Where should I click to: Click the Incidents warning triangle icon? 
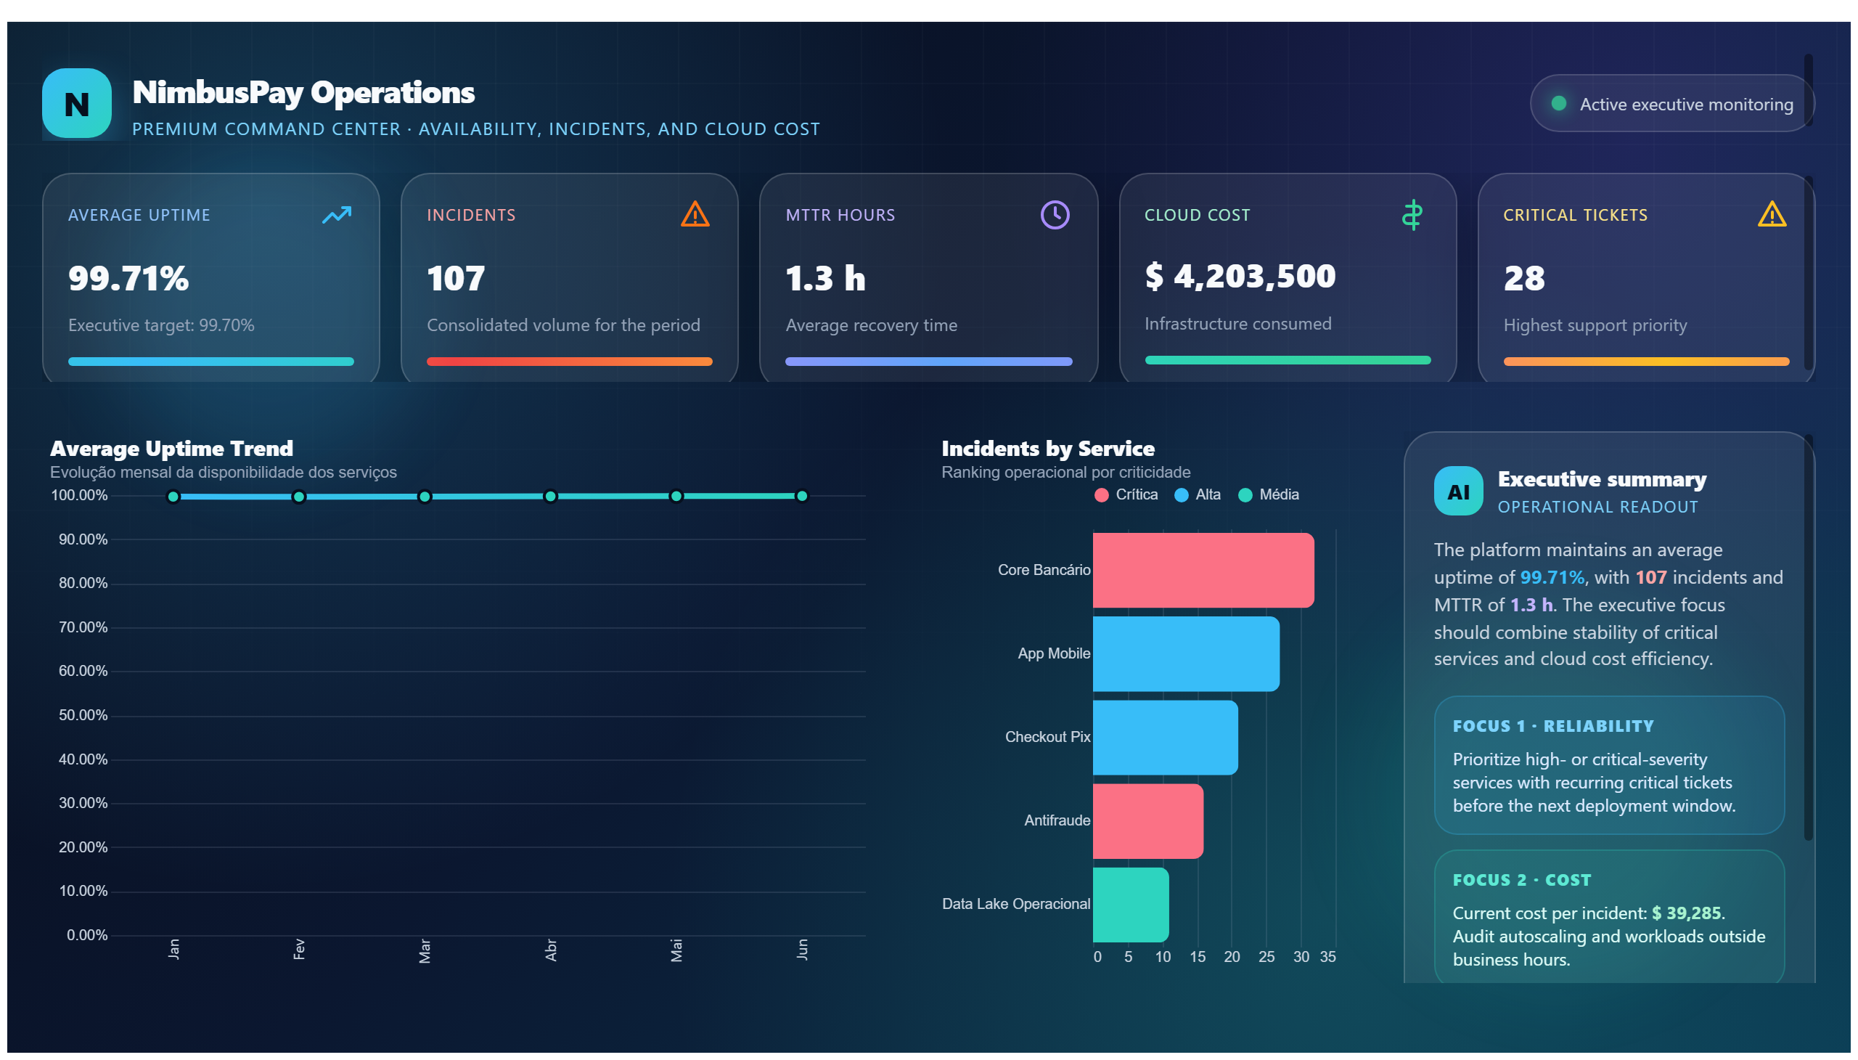pyautogui.click(x=695, y=215)
